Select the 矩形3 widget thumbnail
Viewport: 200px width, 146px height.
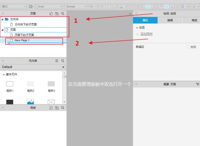tap(51, 84)
